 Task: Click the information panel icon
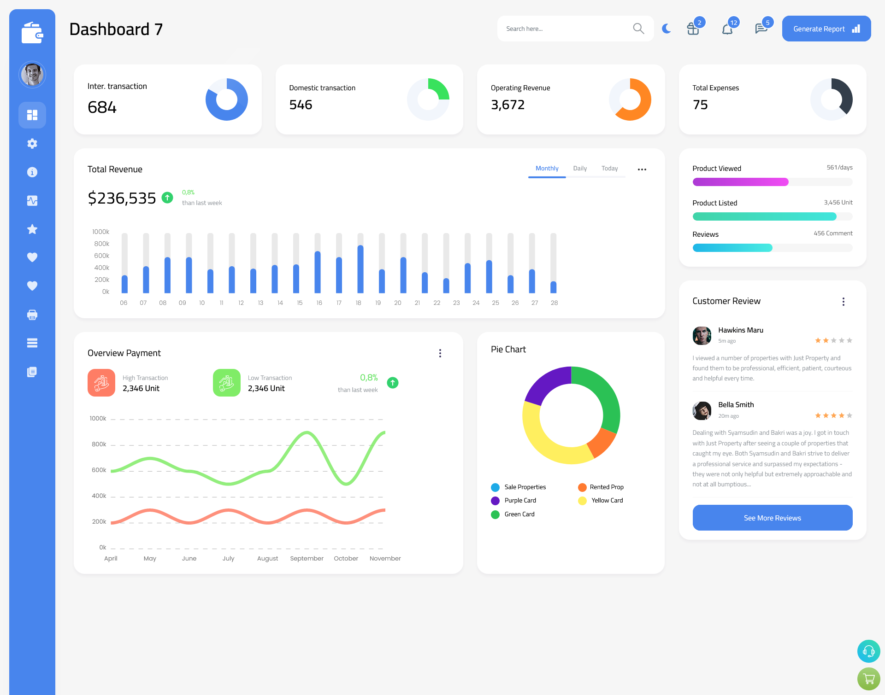tap(32, 172)
